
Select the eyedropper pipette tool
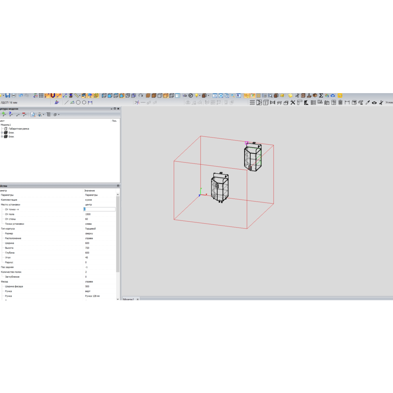367,103
